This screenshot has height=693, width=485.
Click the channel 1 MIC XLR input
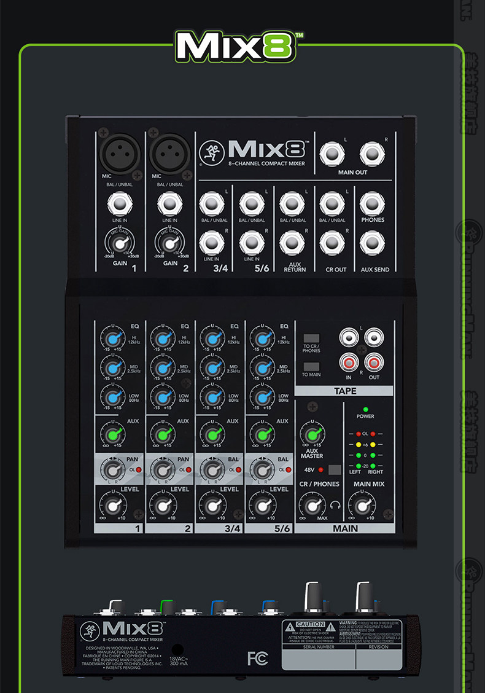coord(120,154)
